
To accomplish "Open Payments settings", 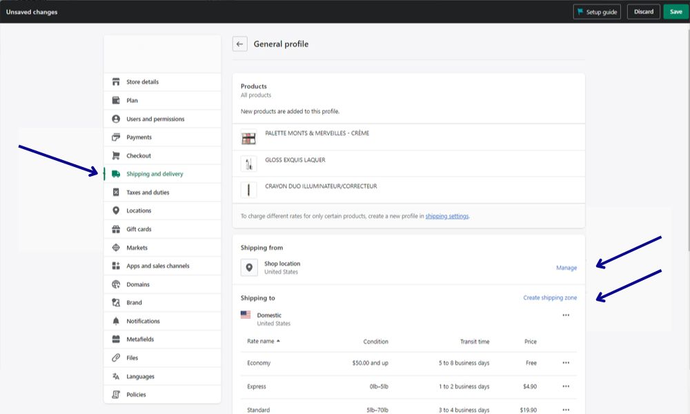I will [162, 137].
